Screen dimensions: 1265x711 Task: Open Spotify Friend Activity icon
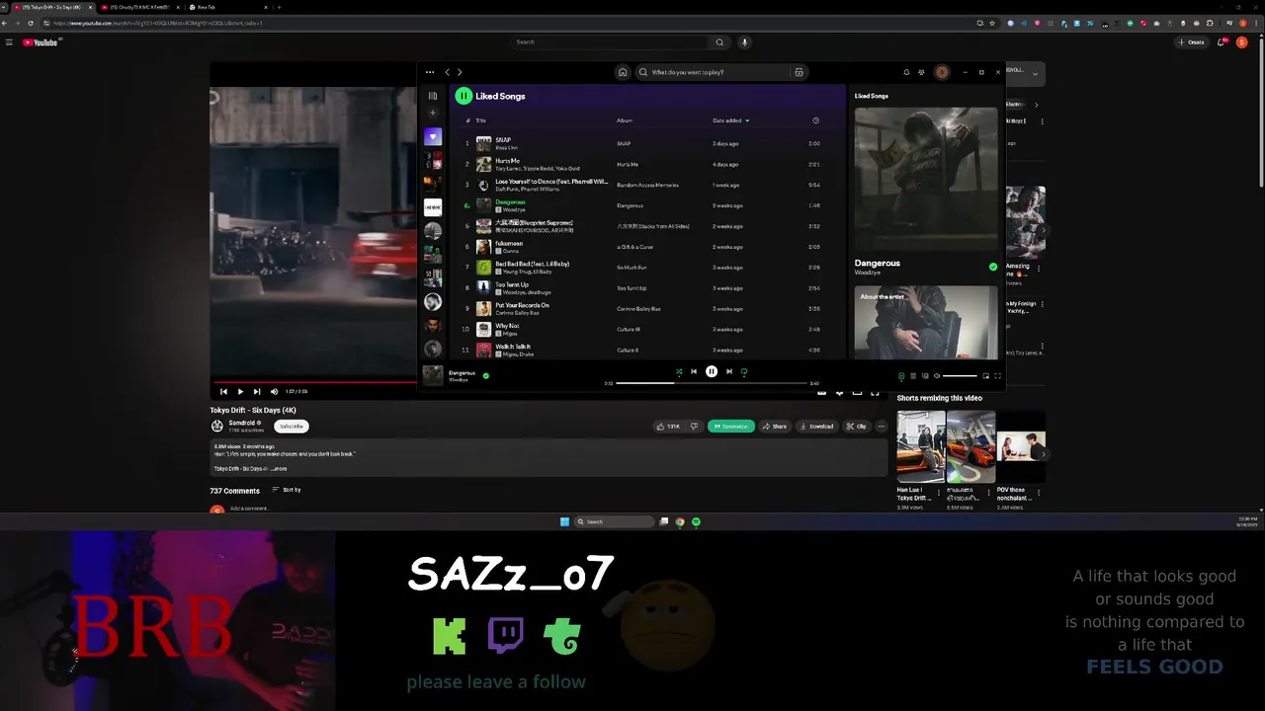[921, 72]
